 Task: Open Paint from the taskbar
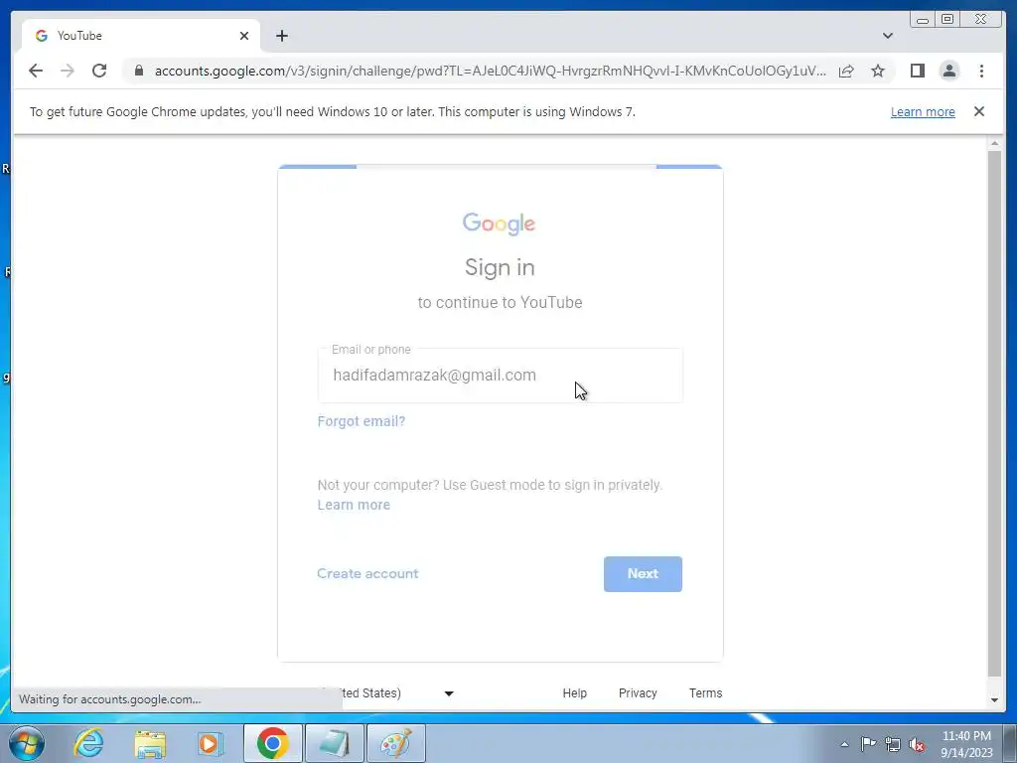(x=395, y=743)
